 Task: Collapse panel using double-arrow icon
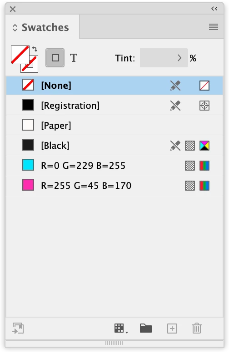pyautogui.click(x=214, y=9)
